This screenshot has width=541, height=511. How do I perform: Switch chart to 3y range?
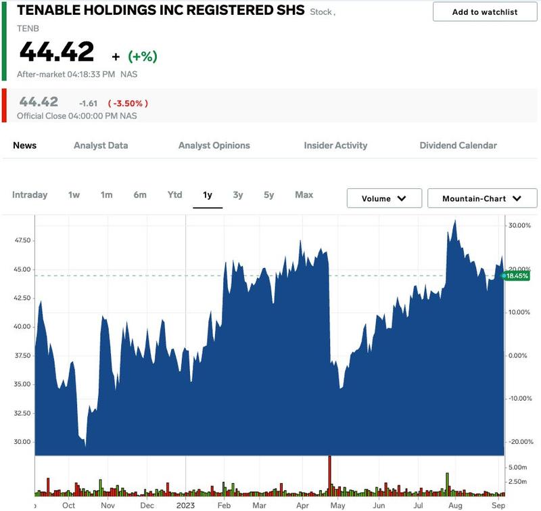238,195
